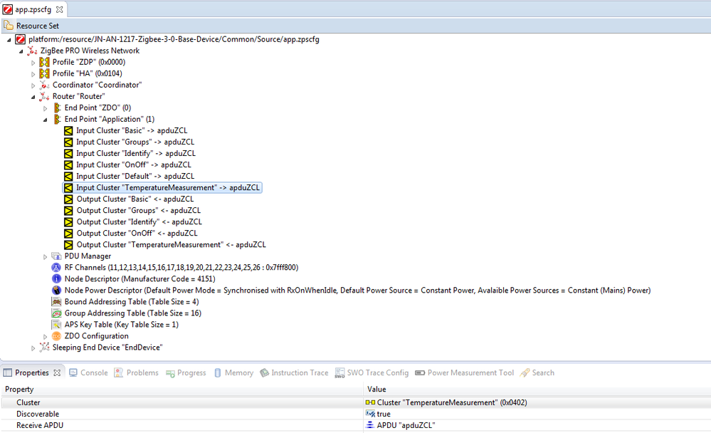Click the Router node icon
Screen dimensions: 711x433
pos(44,96)
